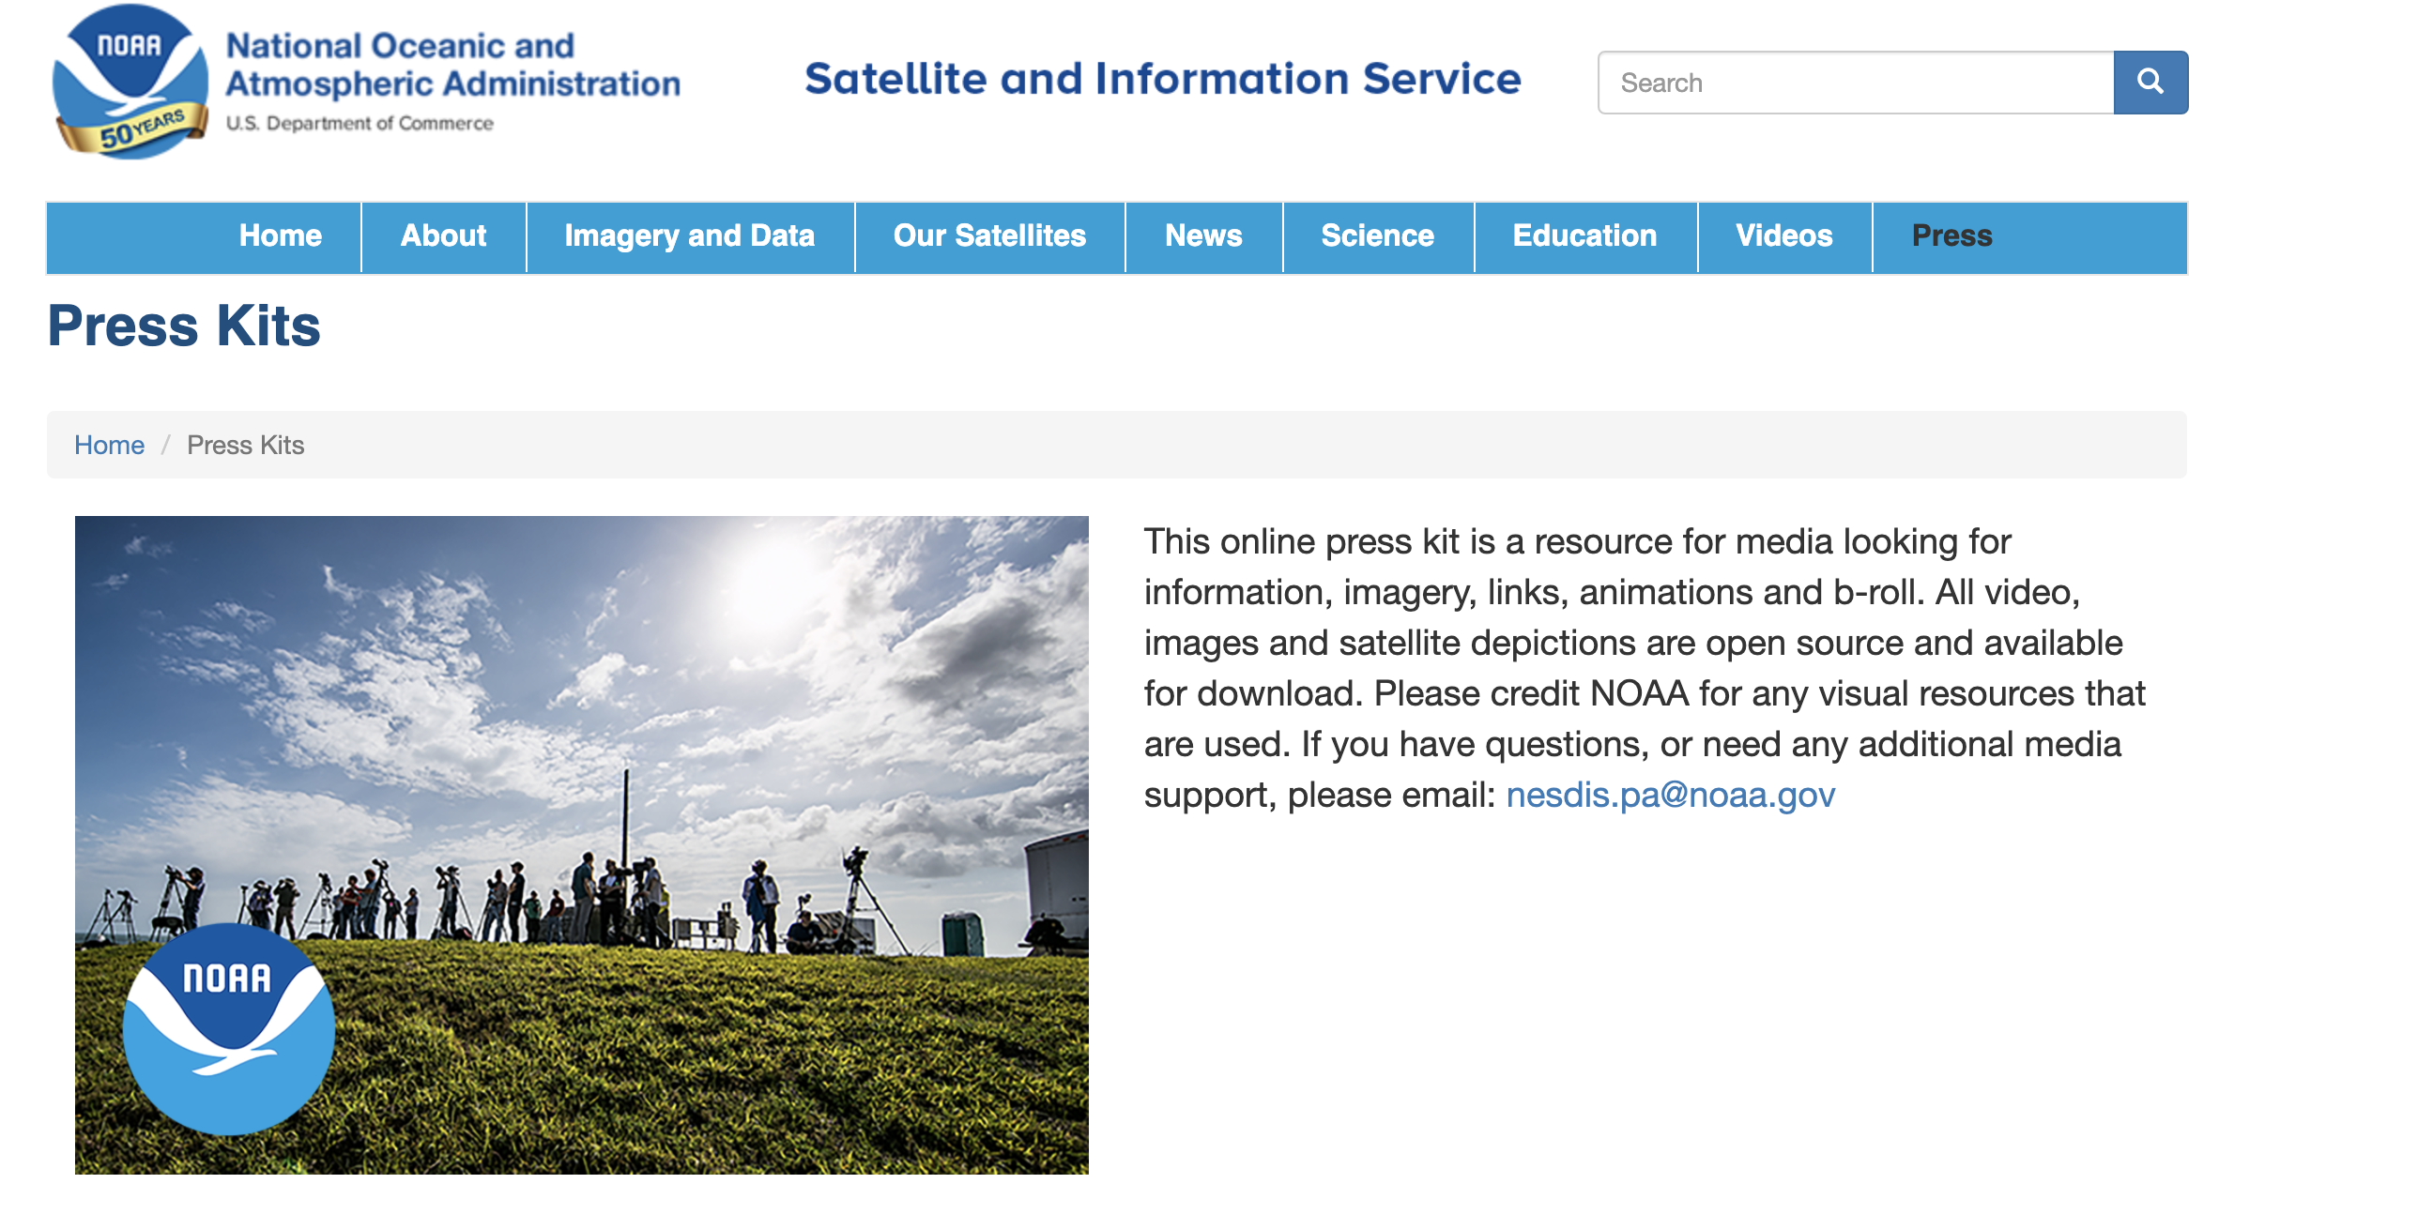Click the Press Kits breadcrumb text
Viewport: 2418px width, 1214px height.
[x=246, y=446]
